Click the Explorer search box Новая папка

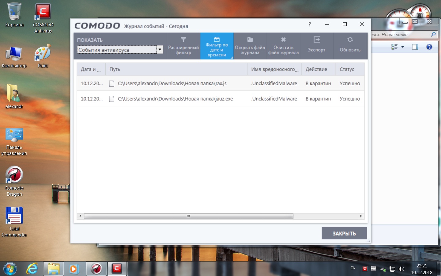[x=400, y=35]
